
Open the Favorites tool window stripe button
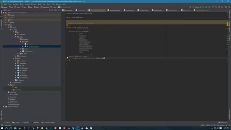click(1, 115)
